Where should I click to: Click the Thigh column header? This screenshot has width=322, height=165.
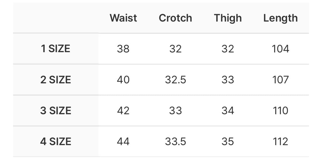coord(228,18)
